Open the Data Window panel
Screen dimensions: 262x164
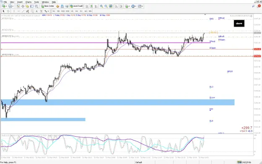point(23,6)
